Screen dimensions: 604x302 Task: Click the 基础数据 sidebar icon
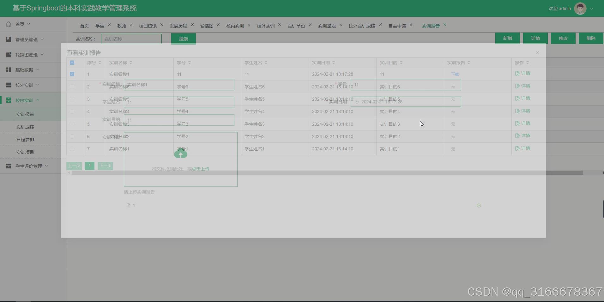[x=9, y=69]
